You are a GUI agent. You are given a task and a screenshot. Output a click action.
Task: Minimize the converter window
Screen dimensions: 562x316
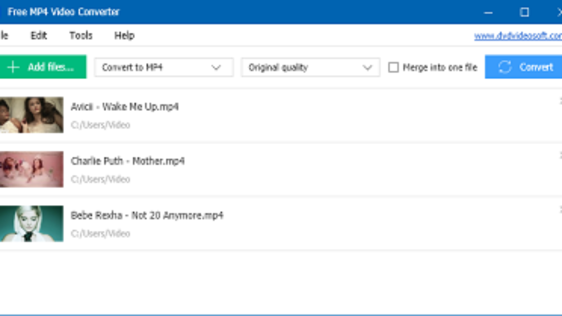488,12
